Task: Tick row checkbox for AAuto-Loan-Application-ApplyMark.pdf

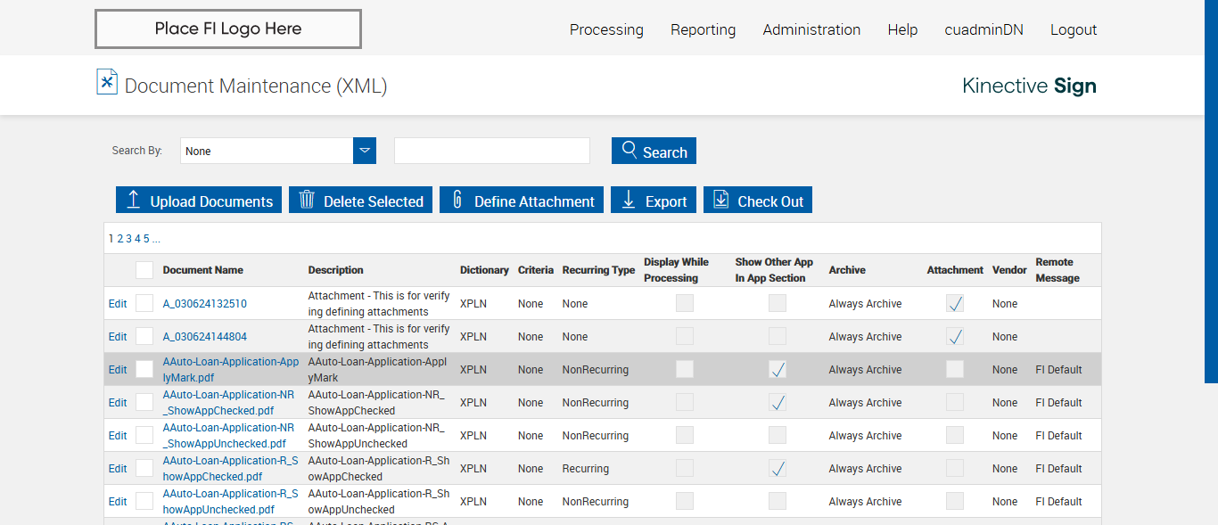Action: (144, 369)
